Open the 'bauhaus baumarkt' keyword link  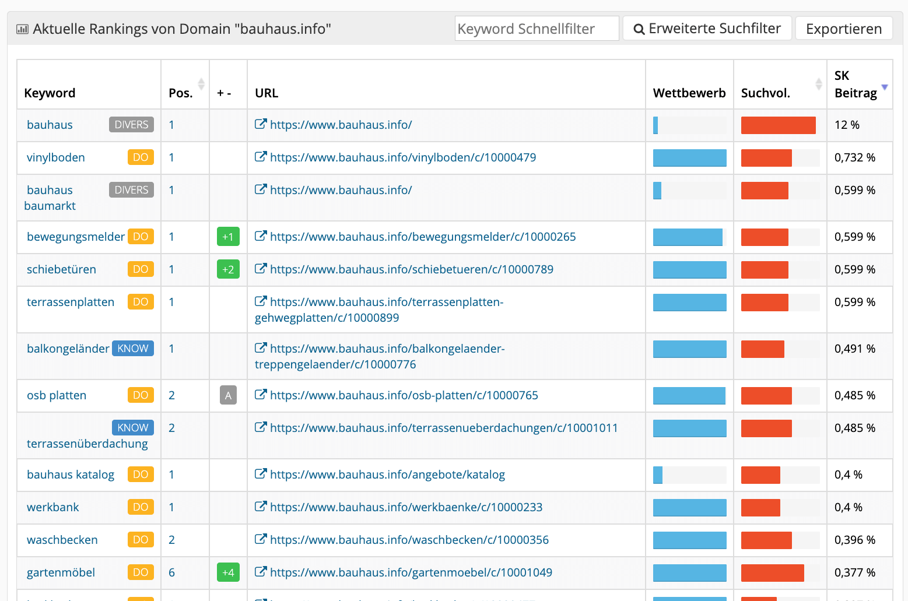[50, 198]
